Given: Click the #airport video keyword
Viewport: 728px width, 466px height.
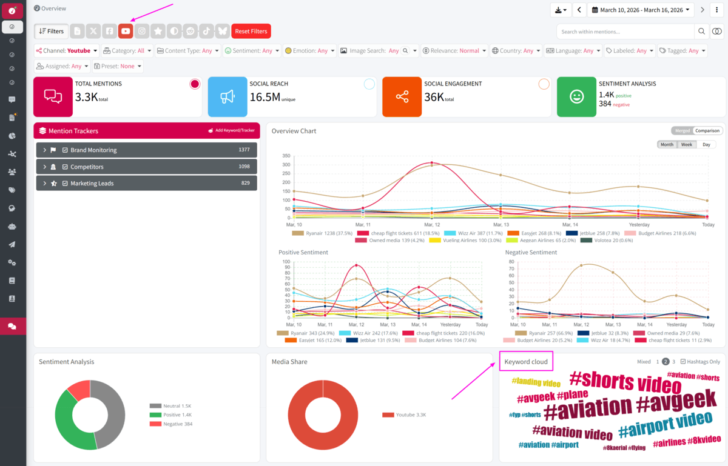Looking at the screenshot, I should coord(665,425).
